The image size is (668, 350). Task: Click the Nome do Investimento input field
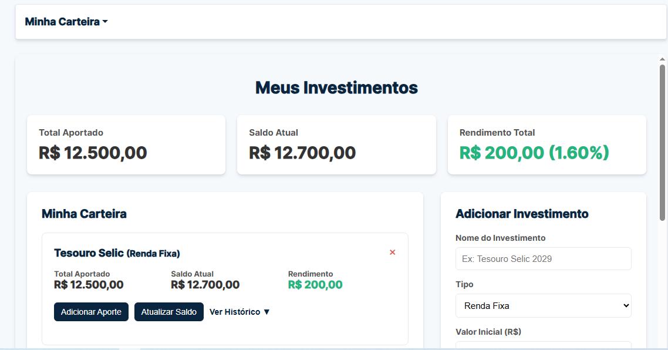pyautogui.click(x=543, y=258)
